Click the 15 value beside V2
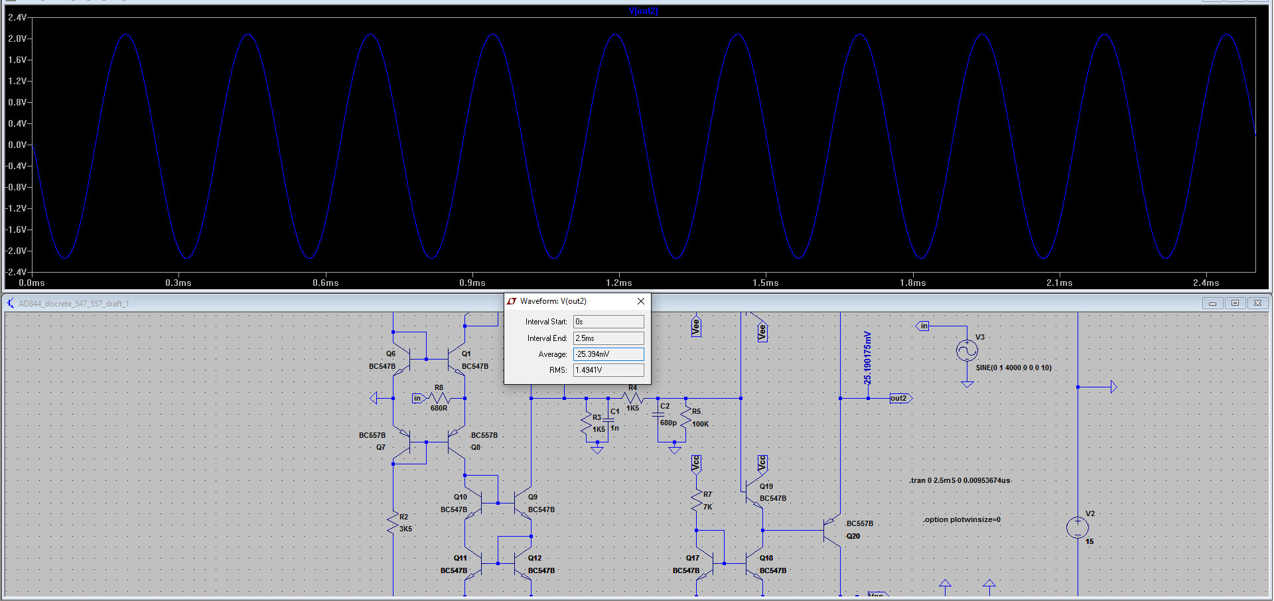The height and width of the screenshot is (601, 1274). coord(1090,541)
